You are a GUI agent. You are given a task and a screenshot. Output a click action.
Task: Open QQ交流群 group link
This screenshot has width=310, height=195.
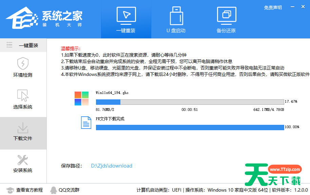[x=69, y=190]
